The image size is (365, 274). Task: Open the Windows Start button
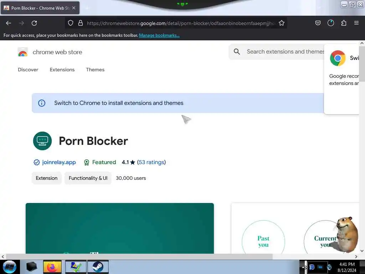(9, 267)
